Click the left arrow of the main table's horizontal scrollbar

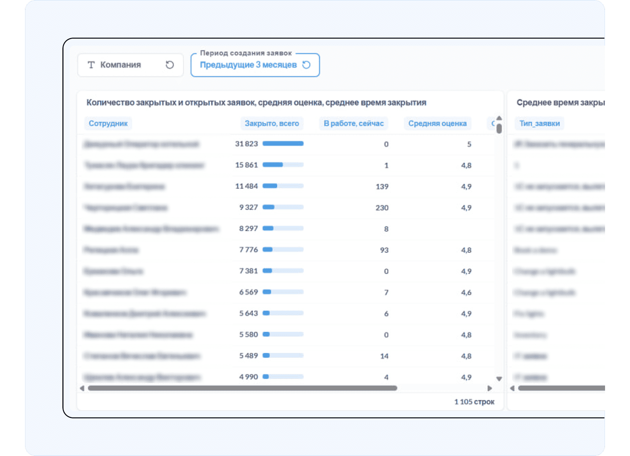[82, 388]
